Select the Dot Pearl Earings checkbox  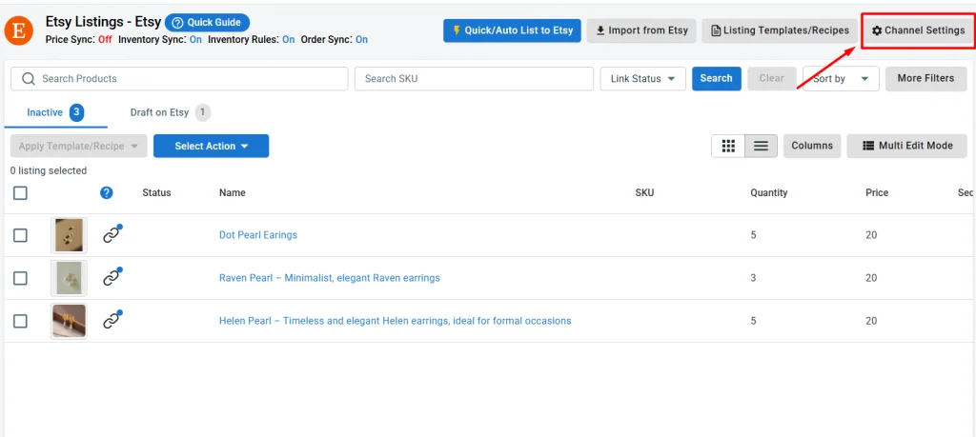tap(21, 235)
